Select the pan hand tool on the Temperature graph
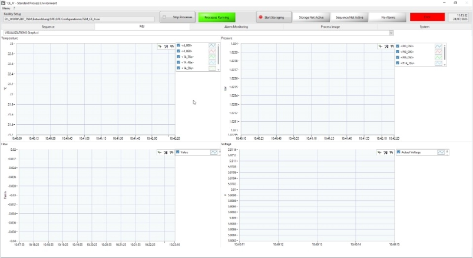 [x=171, y=46]
